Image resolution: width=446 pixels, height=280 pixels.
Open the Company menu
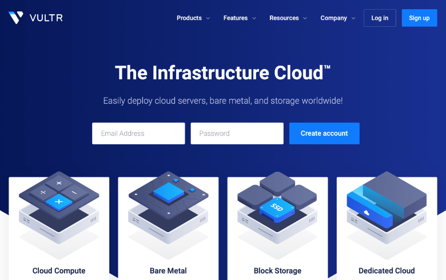tap(334, 18)
